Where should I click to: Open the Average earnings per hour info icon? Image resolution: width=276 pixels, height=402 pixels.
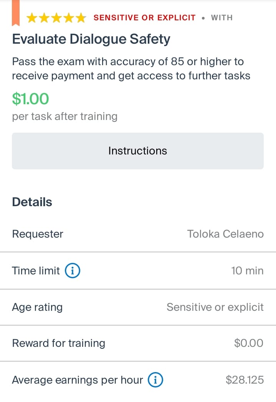[155, 380]
